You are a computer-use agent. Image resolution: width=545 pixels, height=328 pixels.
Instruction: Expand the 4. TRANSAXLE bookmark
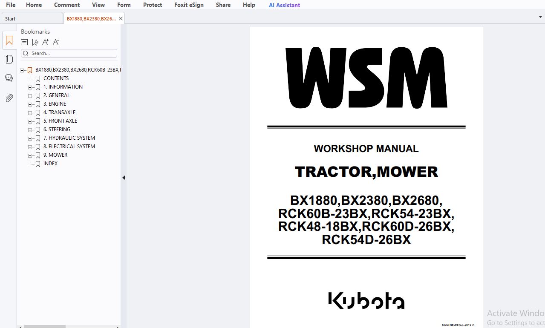point(30,113)
